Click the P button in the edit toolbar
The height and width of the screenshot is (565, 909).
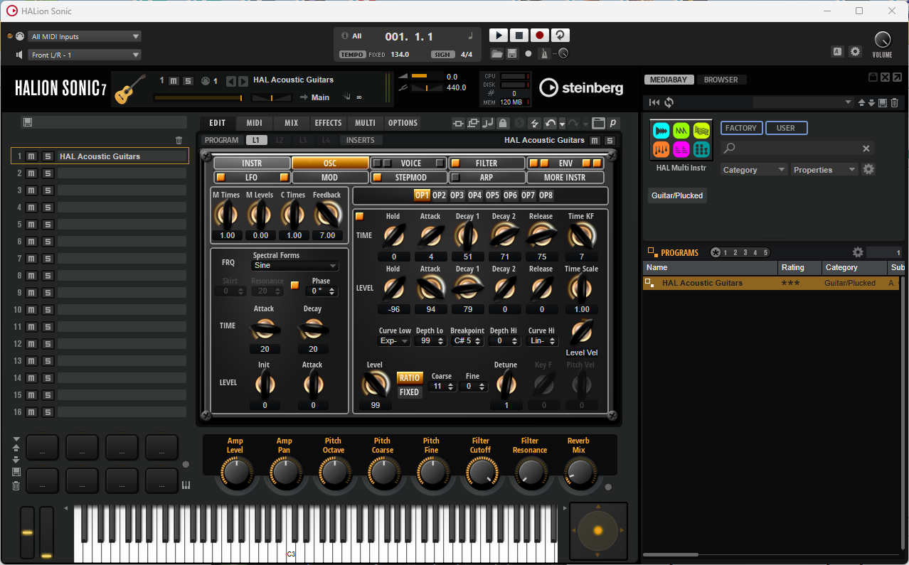tap(612, 123)
